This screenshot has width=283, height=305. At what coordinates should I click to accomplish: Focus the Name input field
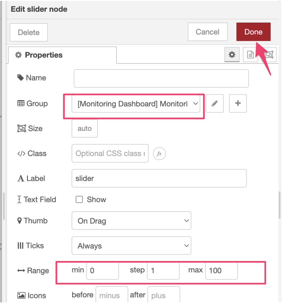(161, 78)
